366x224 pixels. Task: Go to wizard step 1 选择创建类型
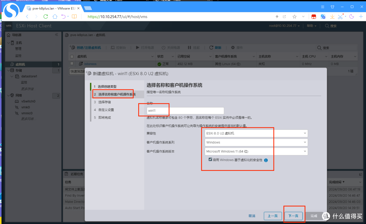click(x=107, y=86)
